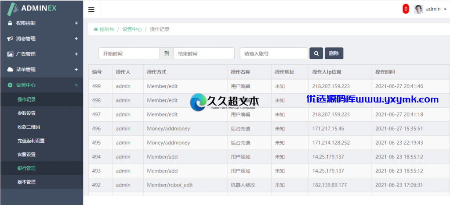This screenshot has width=450, height=205.
Task: Click the cloud icon beside 菜单管理
Action: click(10, 70)
